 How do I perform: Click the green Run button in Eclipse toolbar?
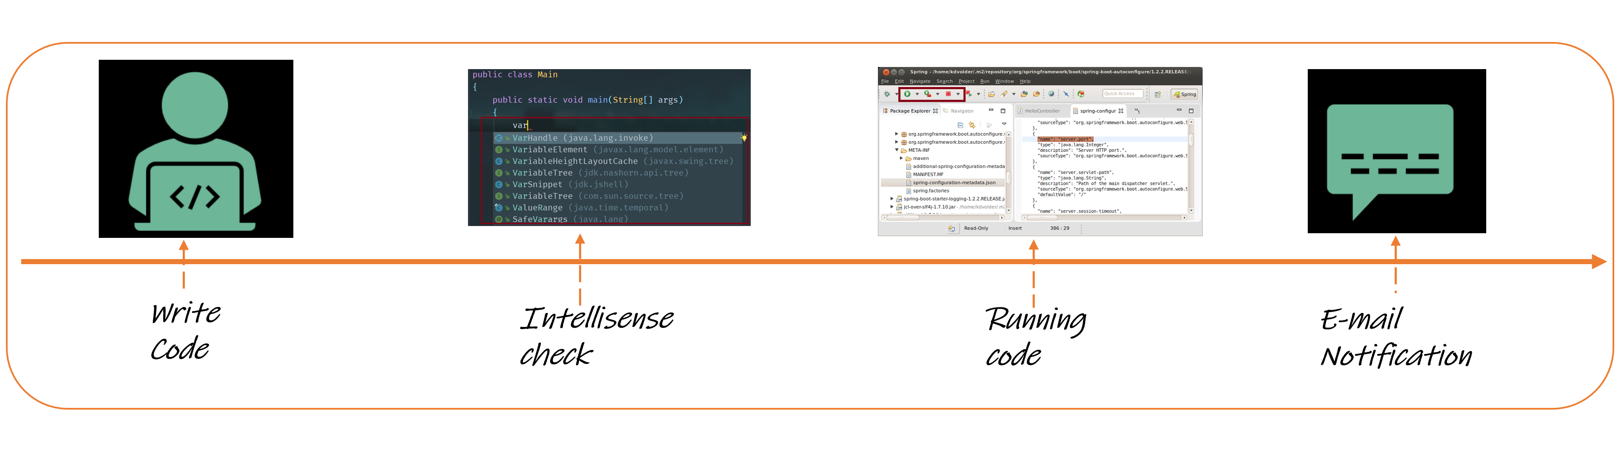click(x=907, y=94)
